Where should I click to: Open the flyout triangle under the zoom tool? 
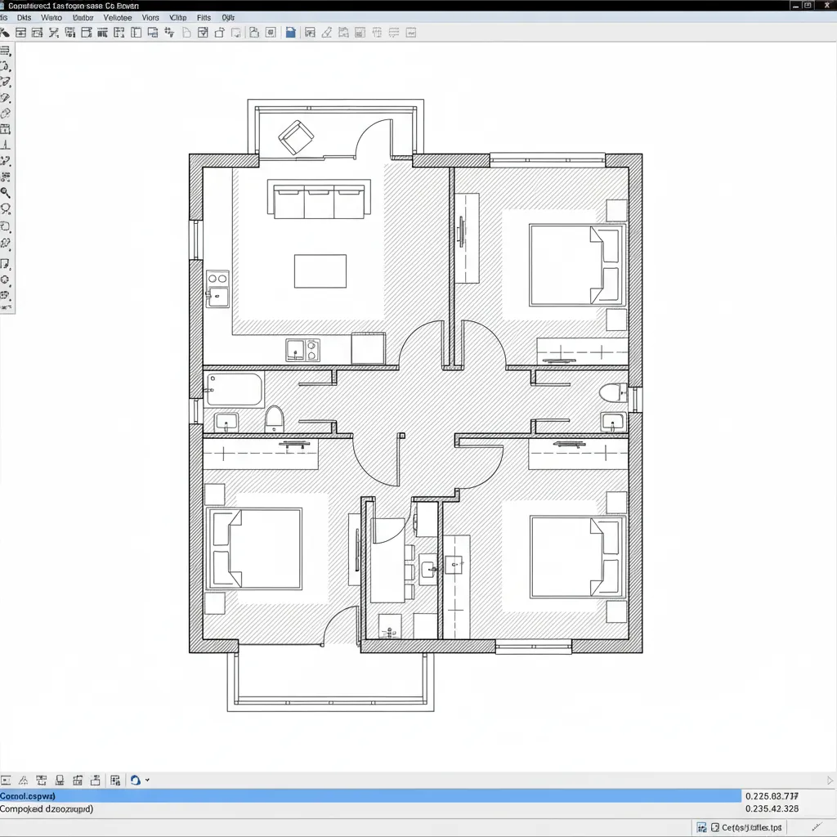pos(11,199)
